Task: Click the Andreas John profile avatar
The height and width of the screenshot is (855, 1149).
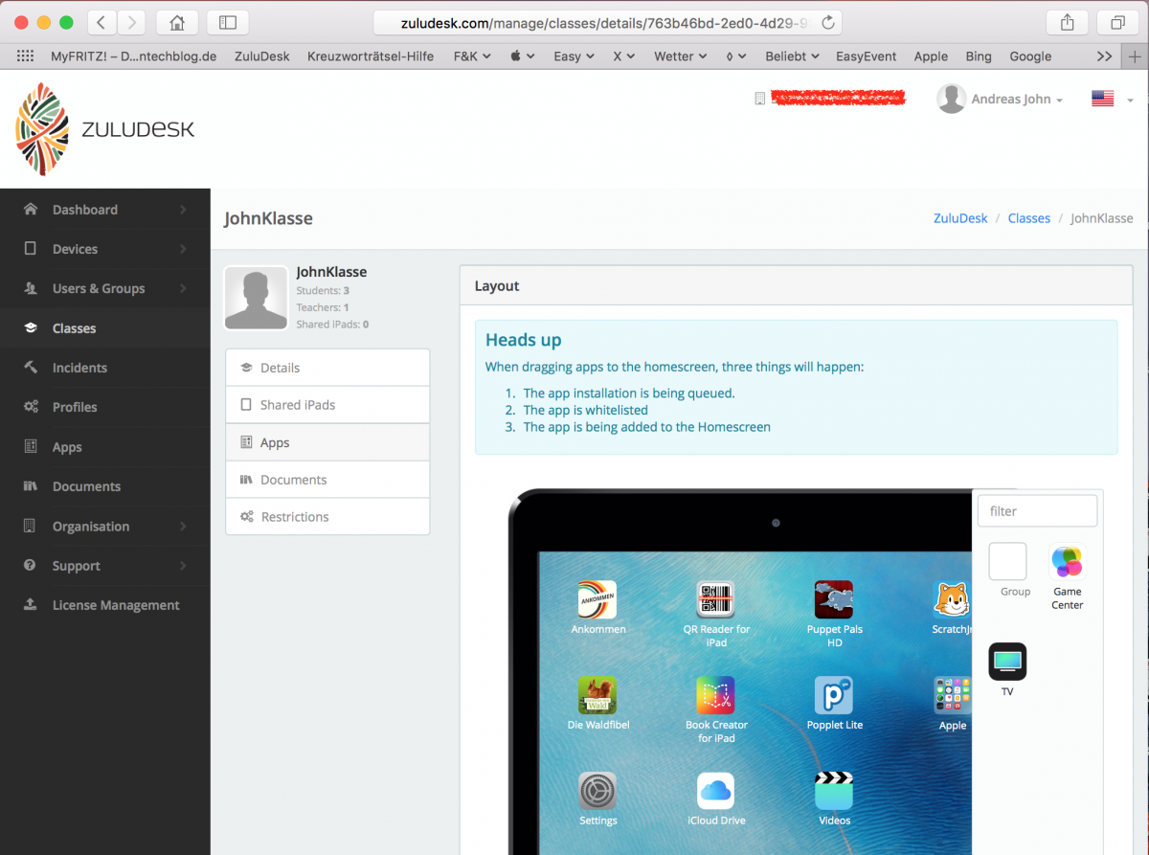Action: click(x=951, y=99)
